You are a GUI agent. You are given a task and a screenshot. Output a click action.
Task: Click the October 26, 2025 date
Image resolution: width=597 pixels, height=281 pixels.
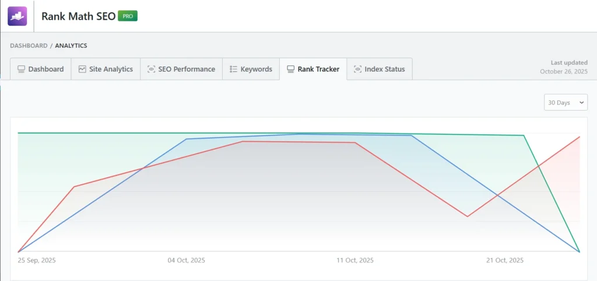pyautogui.click(x=564, y=71)
